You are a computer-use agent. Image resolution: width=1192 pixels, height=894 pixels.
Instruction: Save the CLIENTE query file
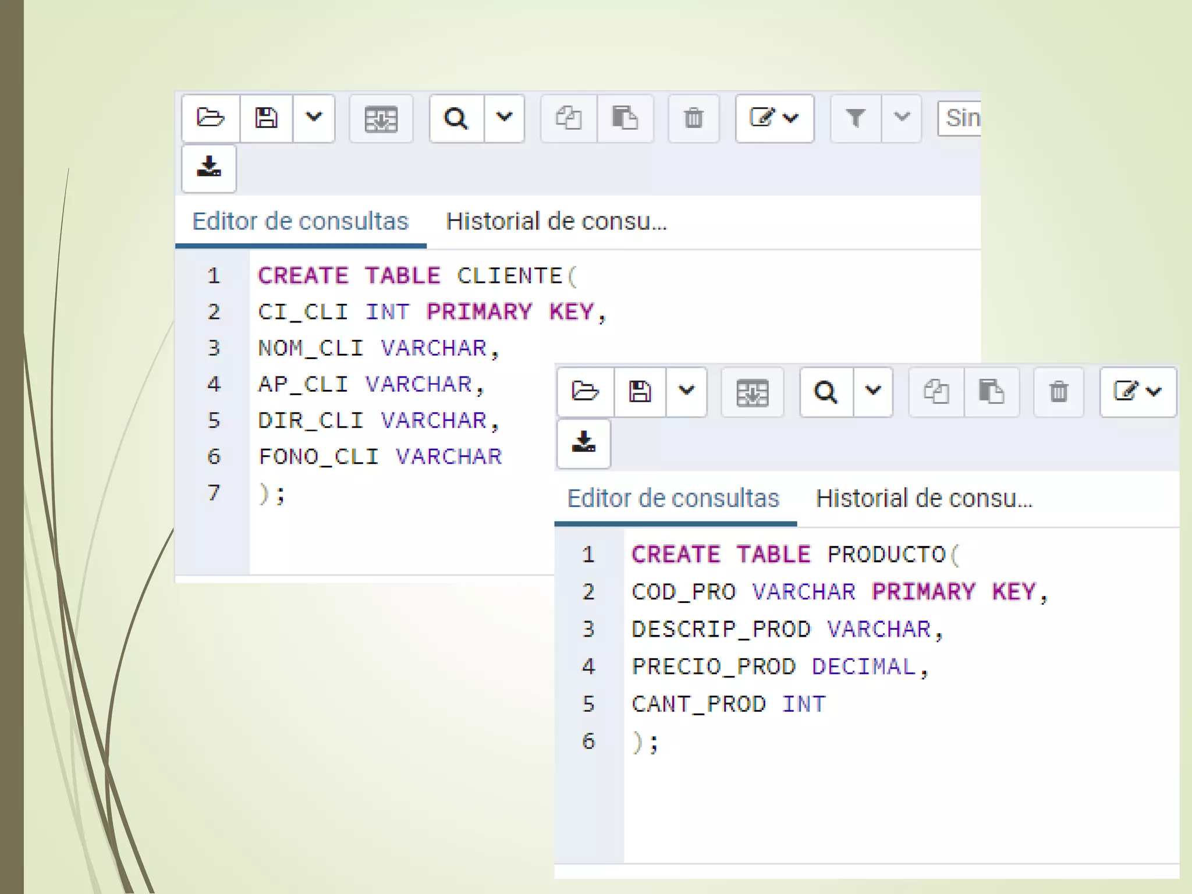[x=266, y=118]
